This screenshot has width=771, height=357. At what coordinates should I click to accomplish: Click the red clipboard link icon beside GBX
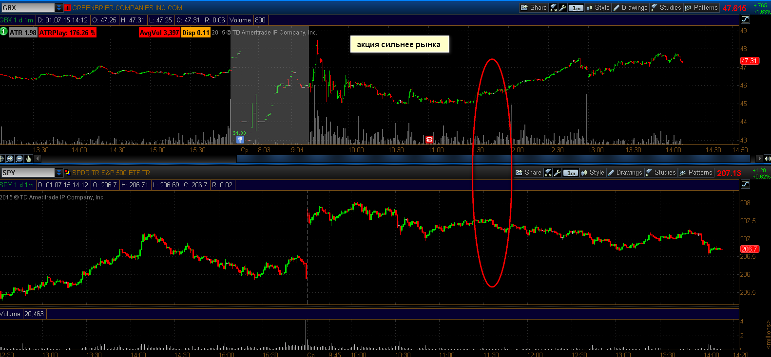pyautogui.click(x=68, y=8)
